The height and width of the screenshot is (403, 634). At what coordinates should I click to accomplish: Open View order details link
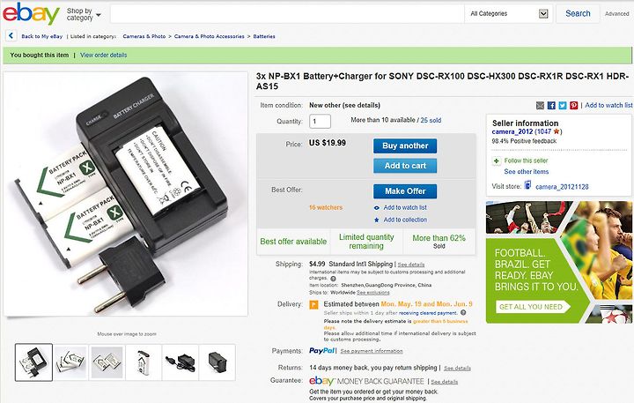tap(104, 55)
